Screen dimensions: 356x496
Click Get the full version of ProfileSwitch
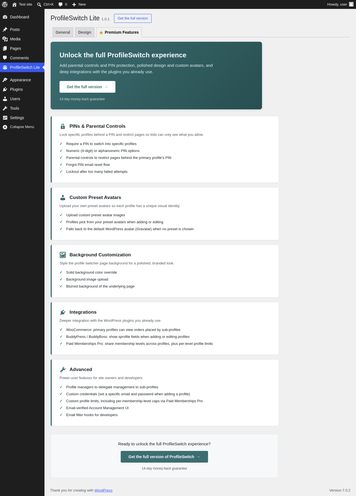pos(164,457)
